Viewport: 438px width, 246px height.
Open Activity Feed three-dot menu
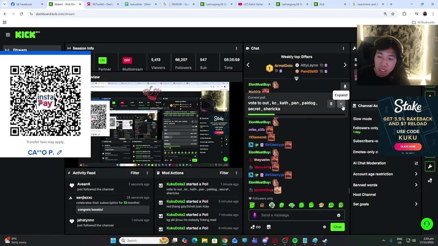(147, 173)
